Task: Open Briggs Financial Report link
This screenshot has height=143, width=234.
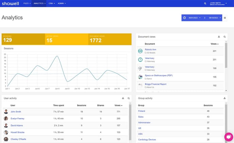Action: click(x=155, y=84)
